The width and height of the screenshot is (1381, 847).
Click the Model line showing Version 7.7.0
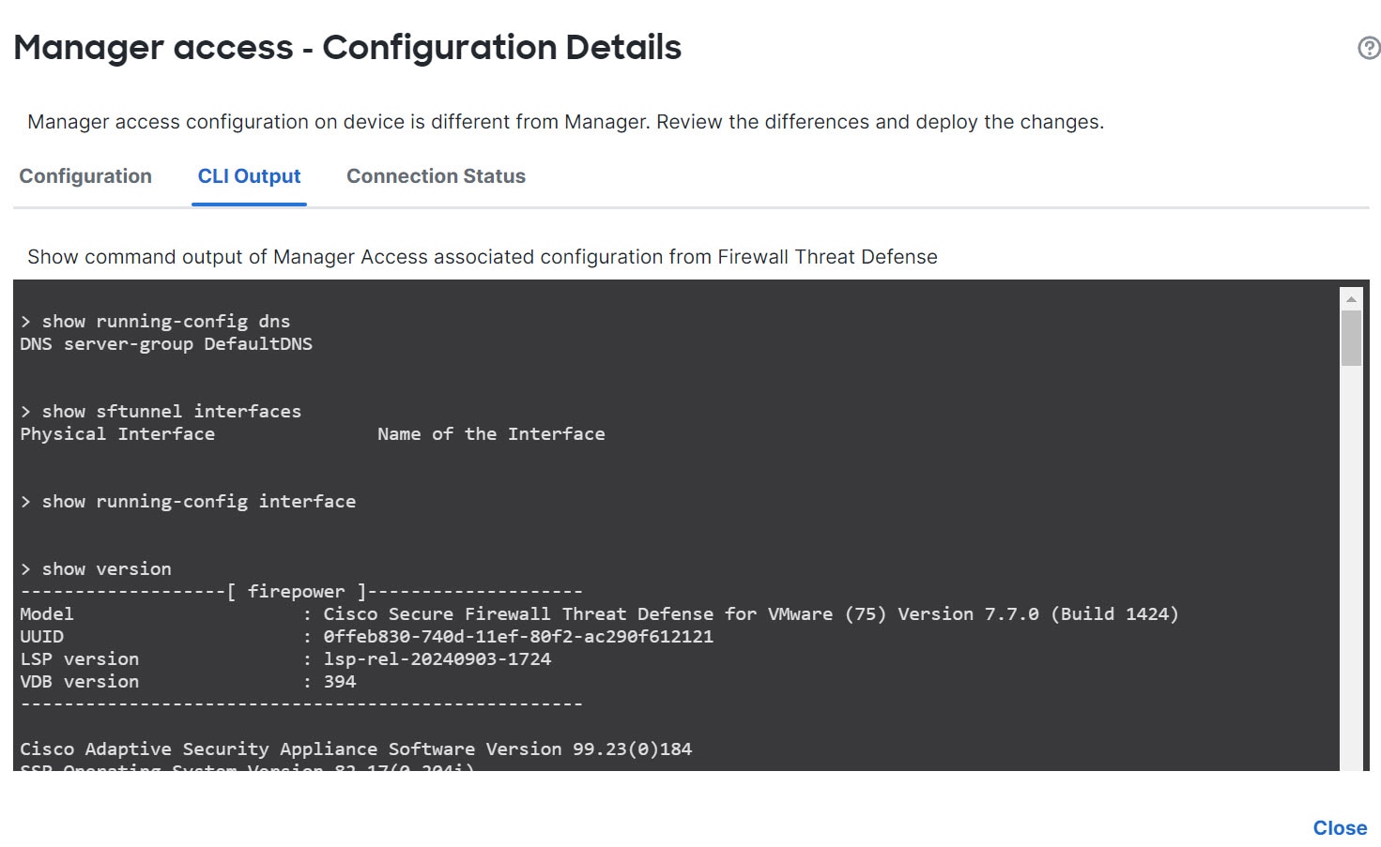pyautogui.click(x=599, y=614)
